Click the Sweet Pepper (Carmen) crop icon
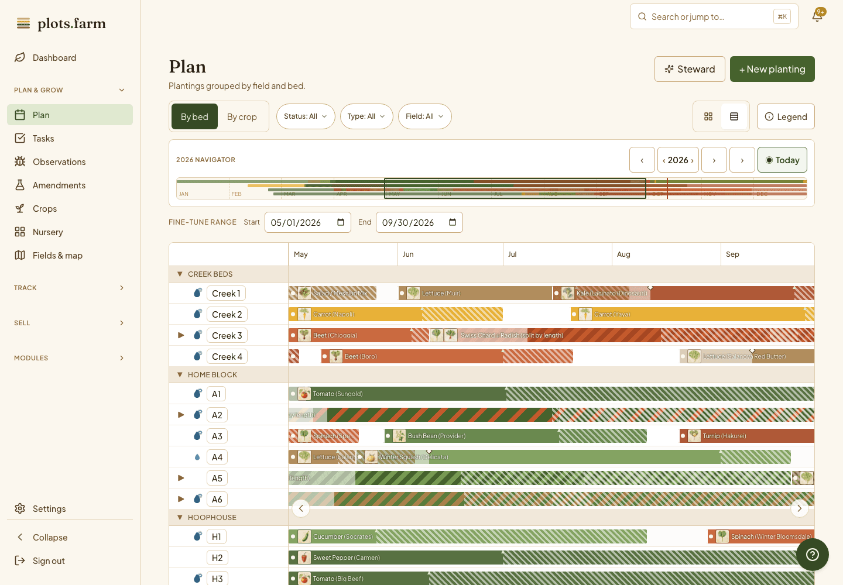This screenshot has width=843, height=585. tap(304, 558)
